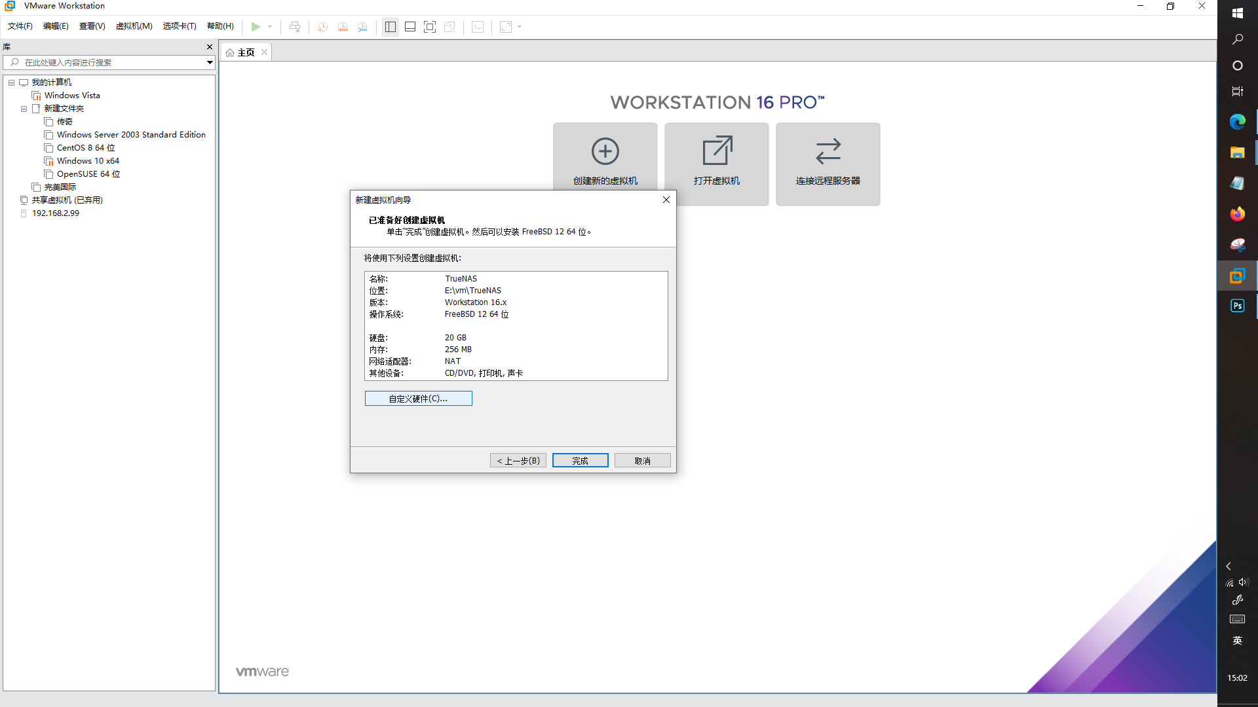The width and height of the screenshot is (1258, 707).
Task: Select Windows Server 2003 Standard Edition
Action: coord(131,135)
